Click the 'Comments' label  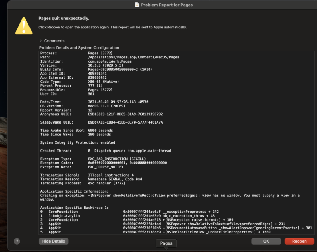(54, 41)
